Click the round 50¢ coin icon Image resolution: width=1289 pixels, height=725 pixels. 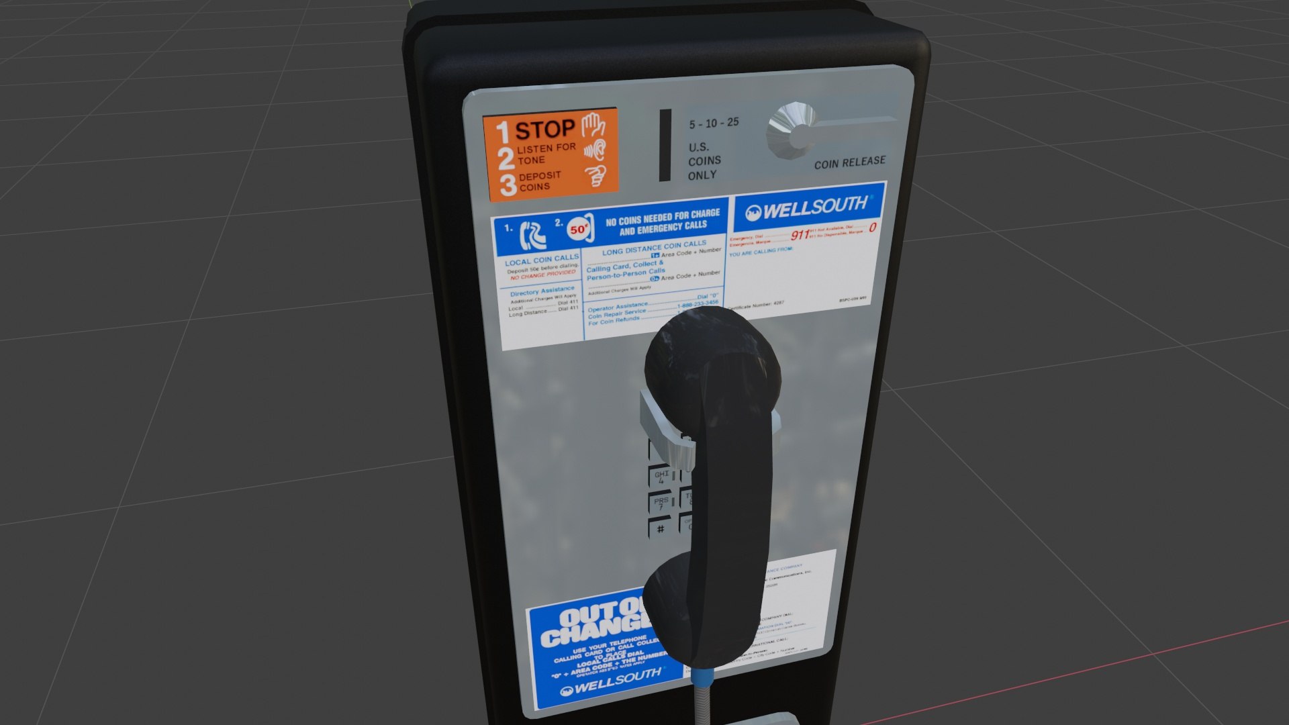point(580,228)
